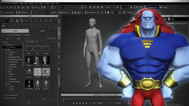This screenshot has width=189, height=106.
Task: Select the Stage scene category icon
Action: 46,21
